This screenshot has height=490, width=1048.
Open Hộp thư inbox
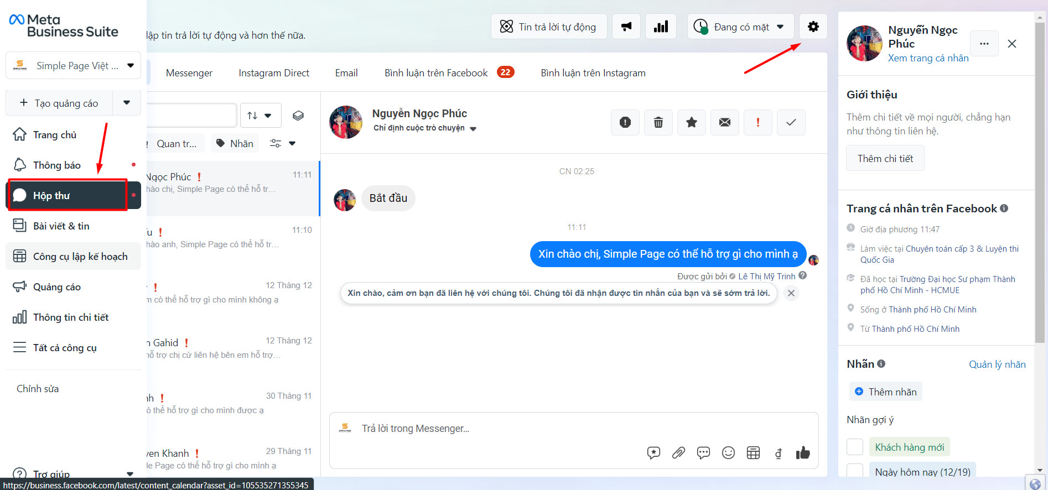point(73,195)
